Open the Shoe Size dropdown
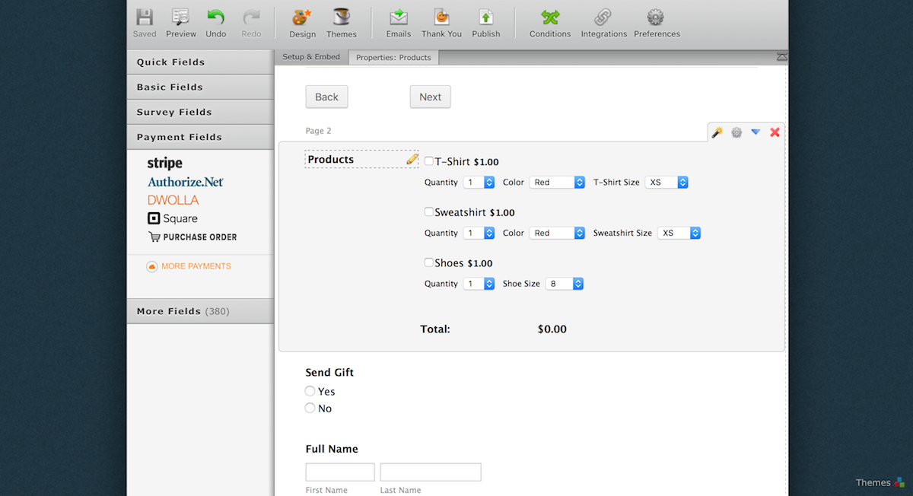This screenshot has height=496, width=913. pos(565,284)
